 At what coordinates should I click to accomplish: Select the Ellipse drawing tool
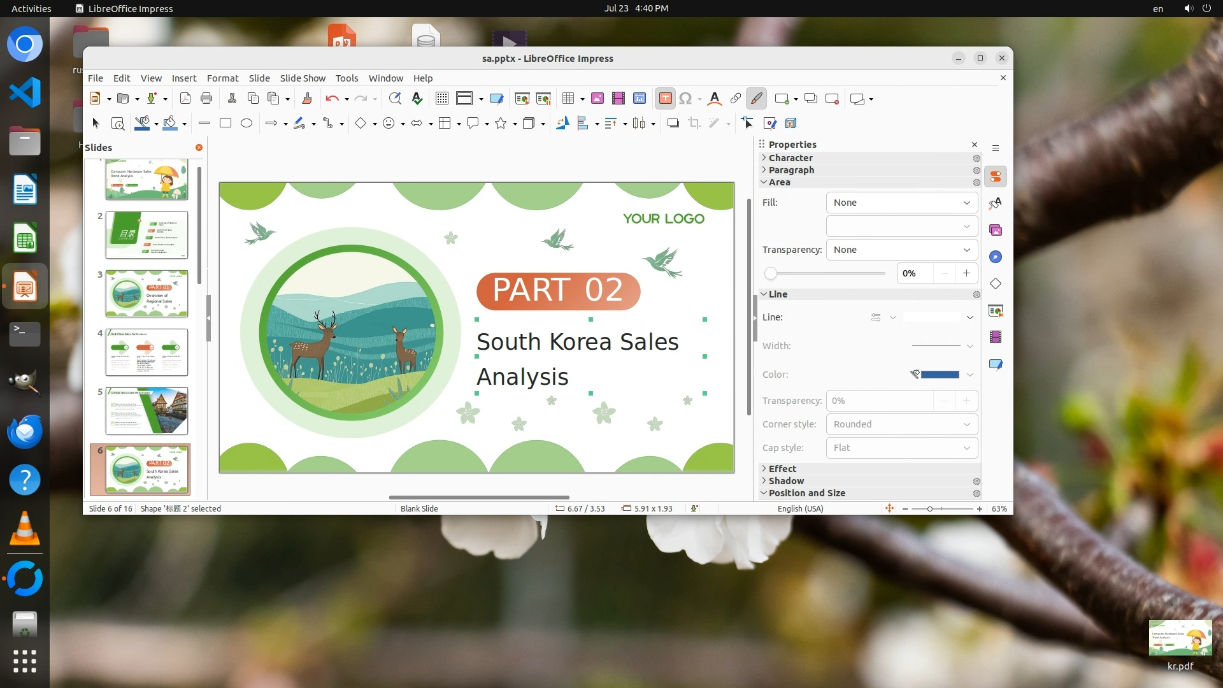(247, 123)
